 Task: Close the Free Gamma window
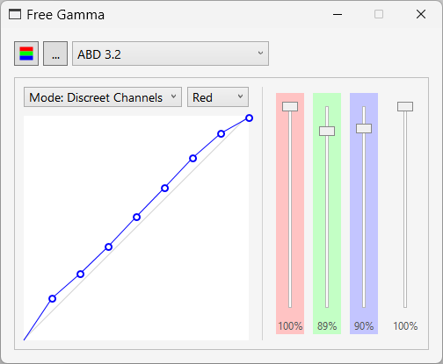point(421,14)
